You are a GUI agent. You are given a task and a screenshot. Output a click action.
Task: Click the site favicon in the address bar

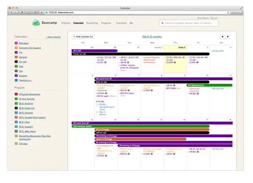point(46,12)
